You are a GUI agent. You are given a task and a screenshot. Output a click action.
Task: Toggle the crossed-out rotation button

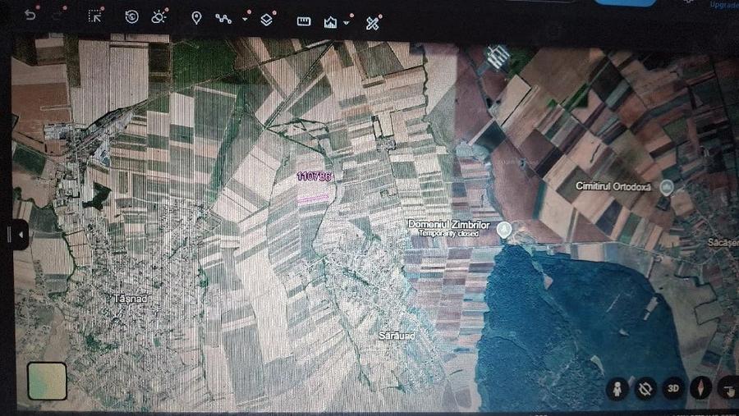[x=645, y=389]
